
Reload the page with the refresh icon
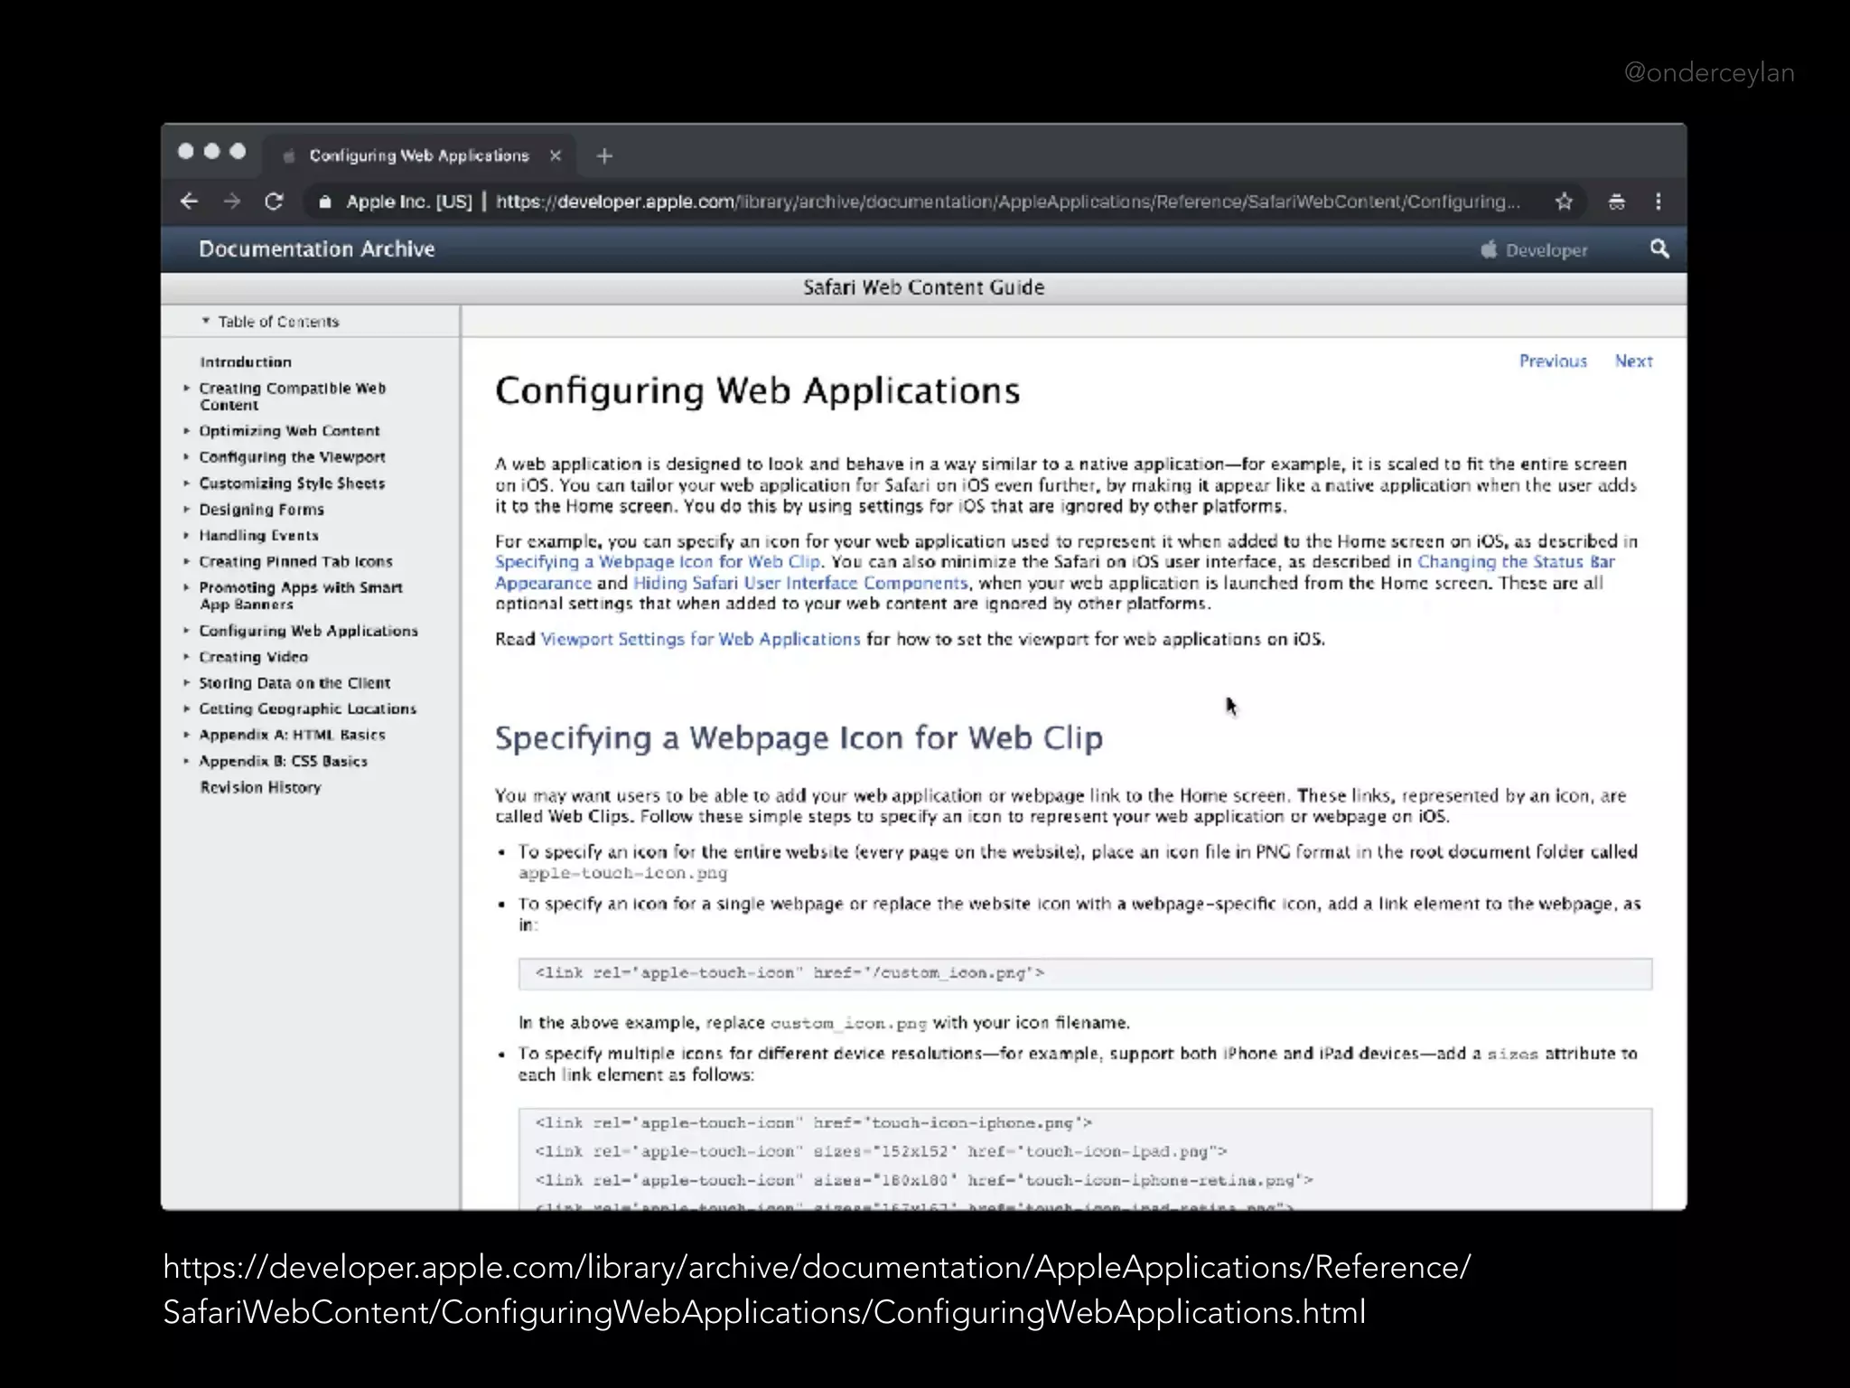(x=275, y=202)
